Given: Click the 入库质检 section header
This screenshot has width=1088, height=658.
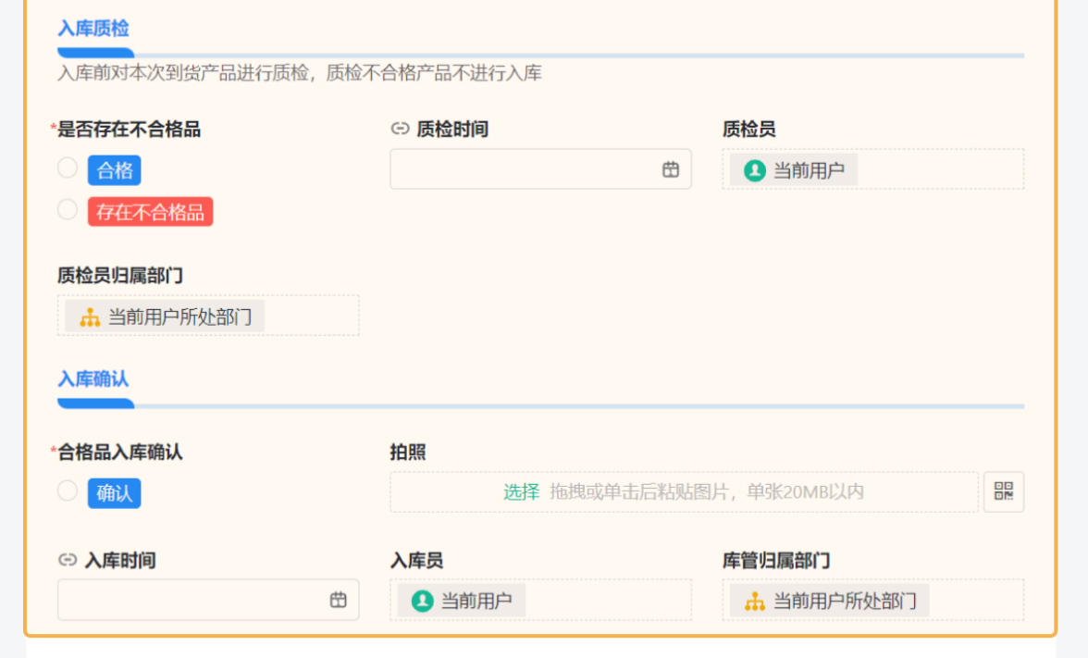Looking at the screenshot, I should click(93, 29).
